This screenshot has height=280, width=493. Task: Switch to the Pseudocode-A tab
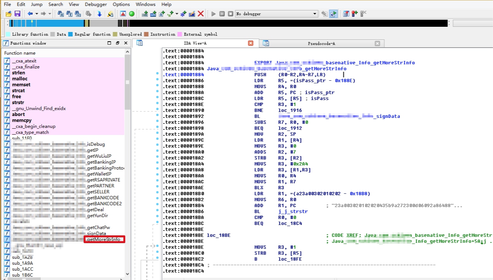click(x=321, y=44)
